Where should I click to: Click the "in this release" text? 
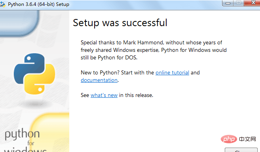click(136, 95)
